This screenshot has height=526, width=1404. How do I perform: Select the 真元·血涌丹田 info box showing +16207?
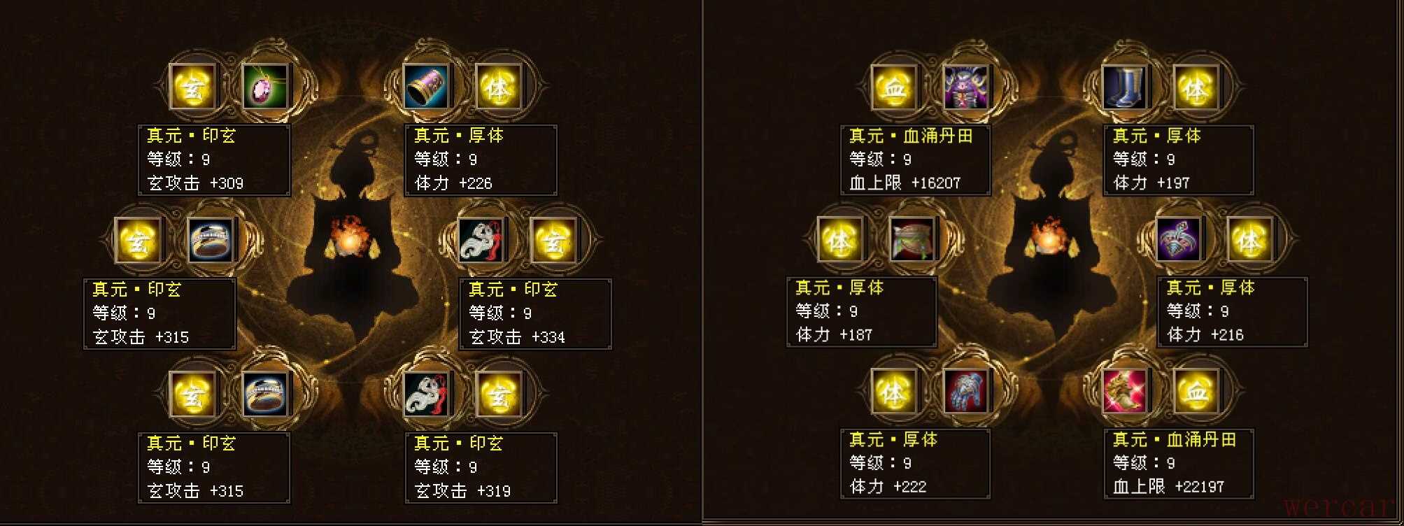pyautogui.click(x=915, y=160)
